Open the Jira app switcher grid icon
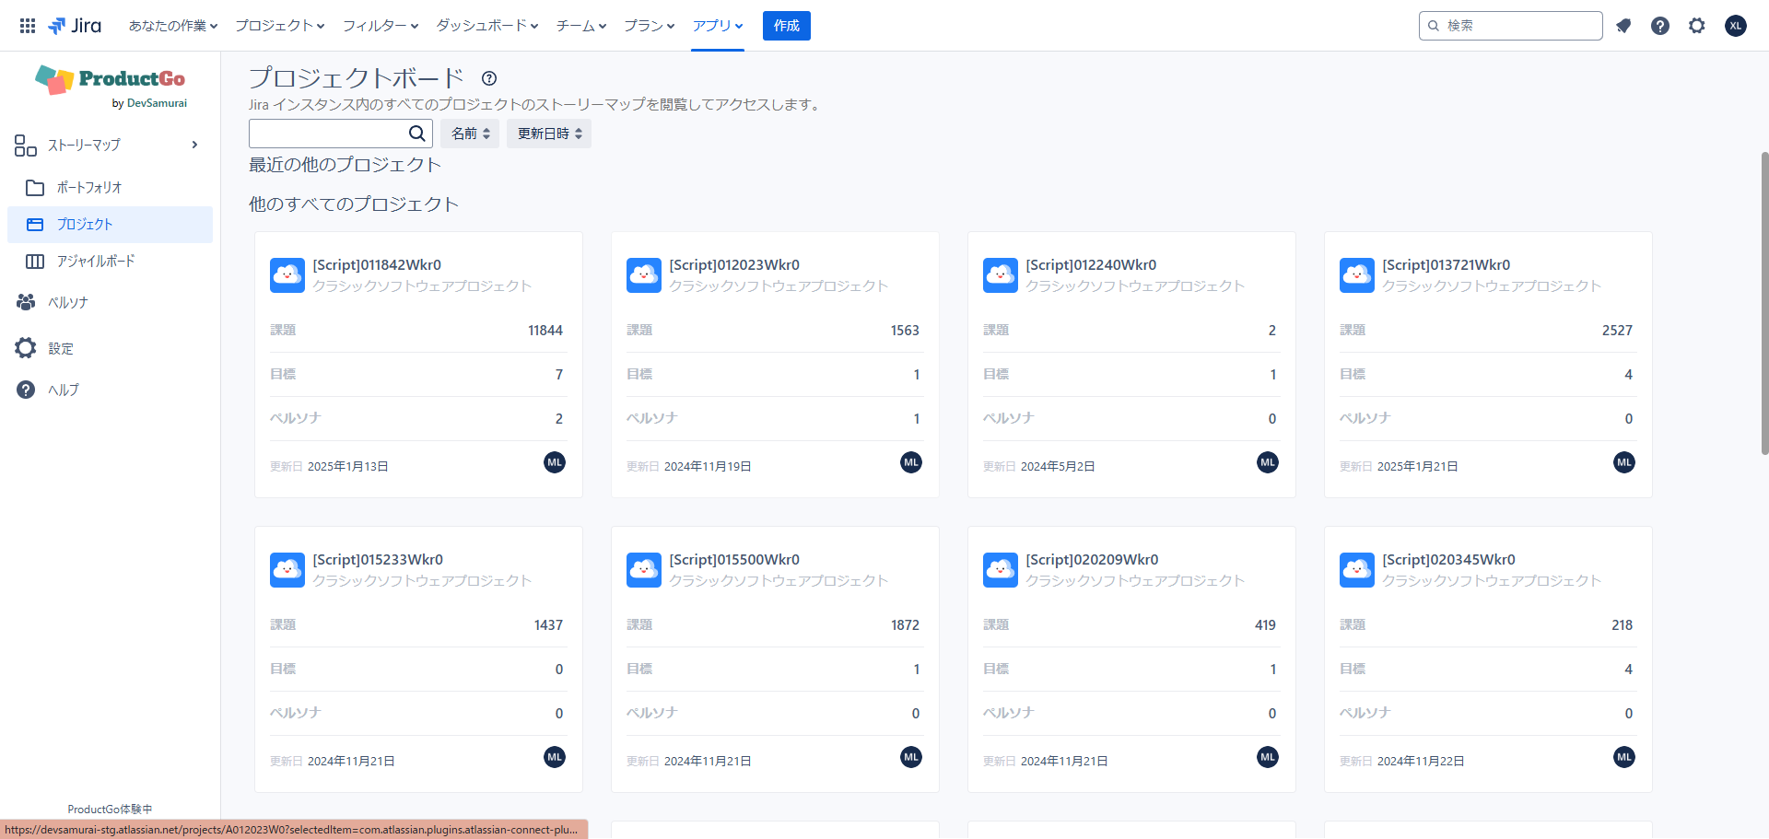Image resolution: width=1769 pixels, height=839 pixels. pos(28,26)
